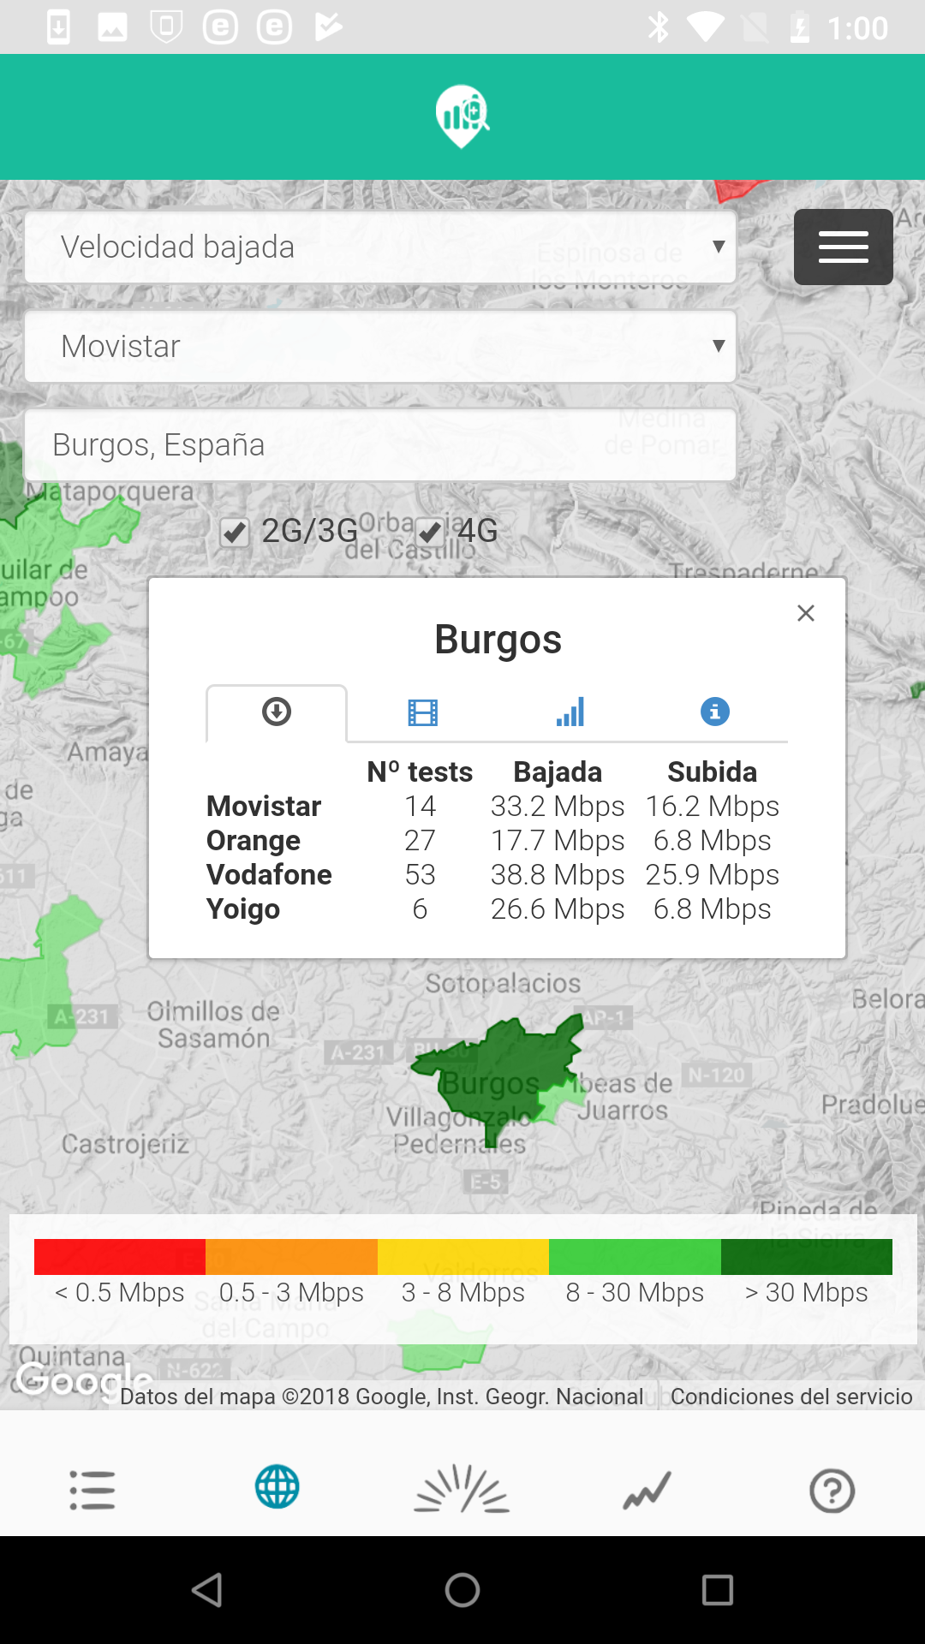Screen dimensions: 925x1644
Task: Click the Burgos popup title
Action: (x=498, y=640)
